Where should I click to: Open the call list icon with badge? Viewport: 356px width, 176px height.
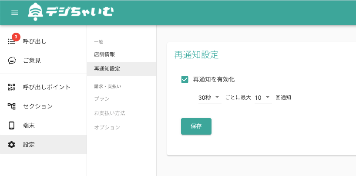click(x=11, y=41)
